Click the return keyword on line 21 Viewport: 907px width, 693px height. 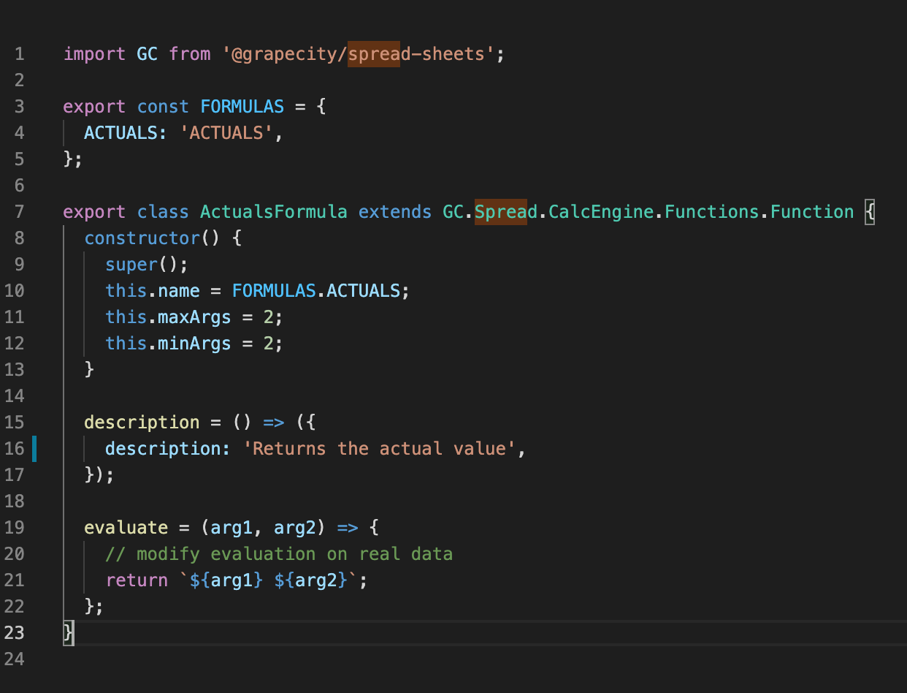click(x=137, y=580)
